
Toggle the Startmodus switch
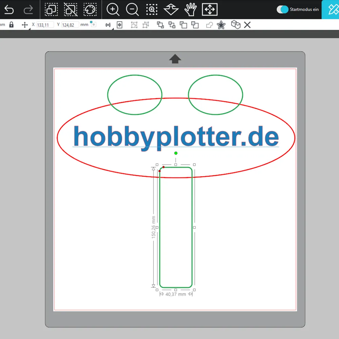click(x=282, y=9)
